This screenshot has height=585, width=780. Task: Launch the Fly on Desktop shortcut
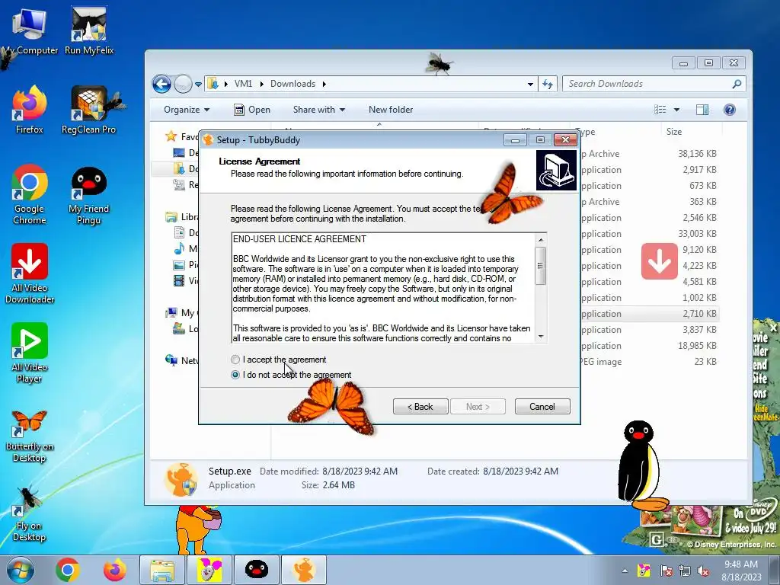click(x=30, y=514)
